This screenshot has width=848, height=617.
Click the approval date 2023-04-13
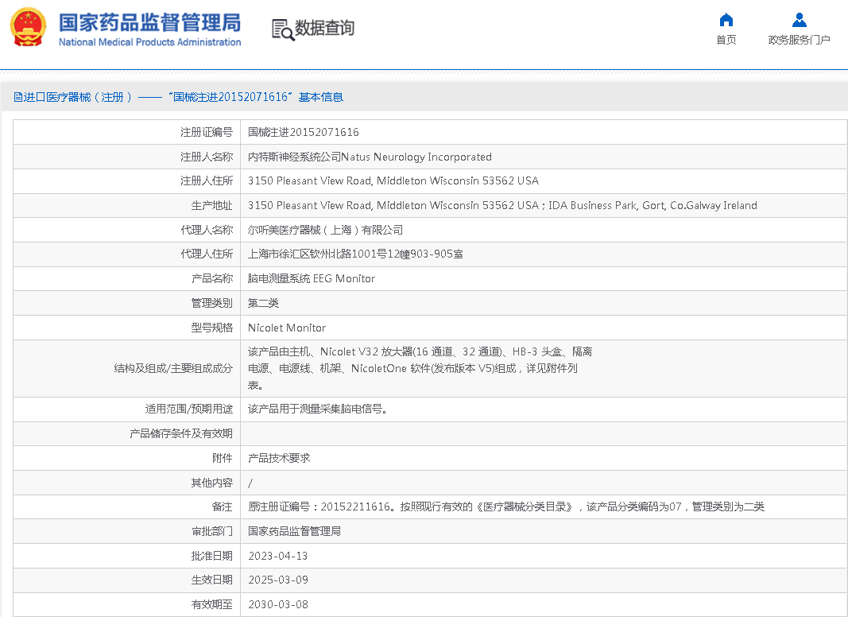pos(277,556)
